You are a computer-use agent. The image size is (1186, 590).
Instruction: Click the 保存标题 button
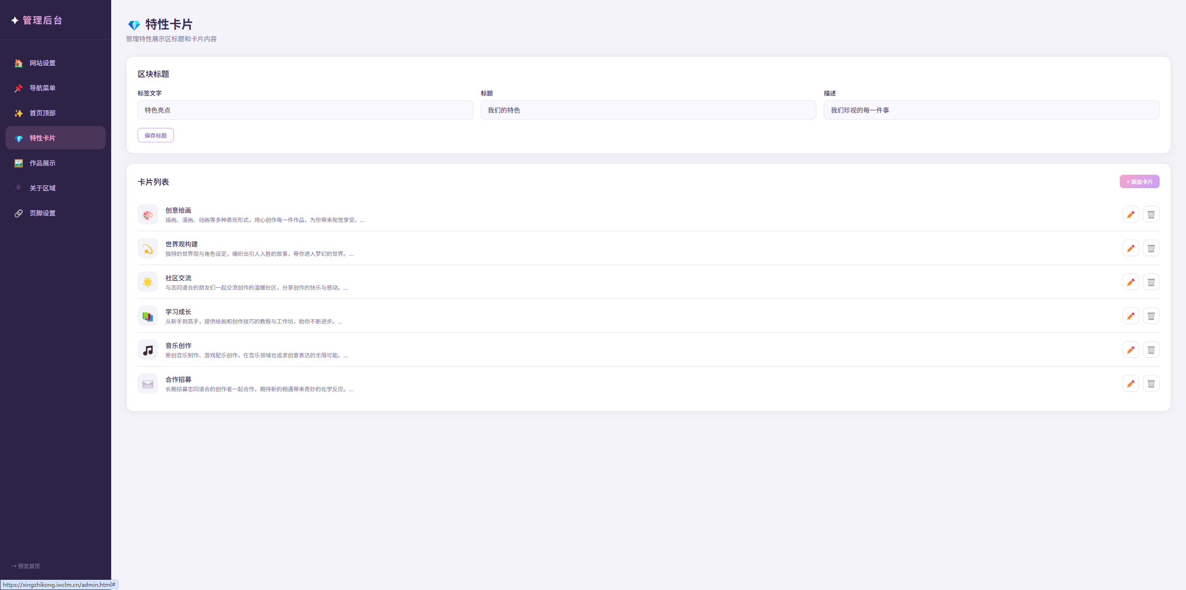pos(156,135)
